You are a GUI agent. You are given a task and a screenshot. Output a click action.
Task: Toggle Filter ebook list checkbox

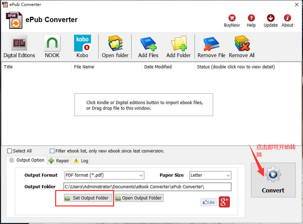click(x=52, y=151)
